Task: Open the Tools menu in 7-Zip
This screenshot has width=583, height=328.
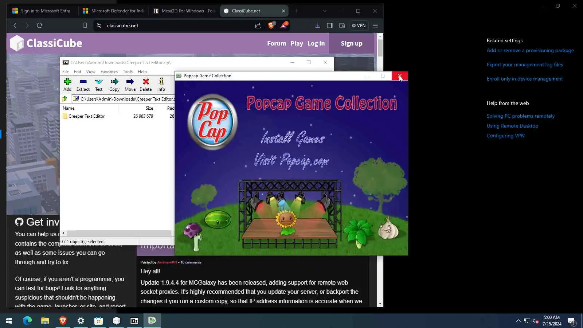Action: (x=128, y=72)
